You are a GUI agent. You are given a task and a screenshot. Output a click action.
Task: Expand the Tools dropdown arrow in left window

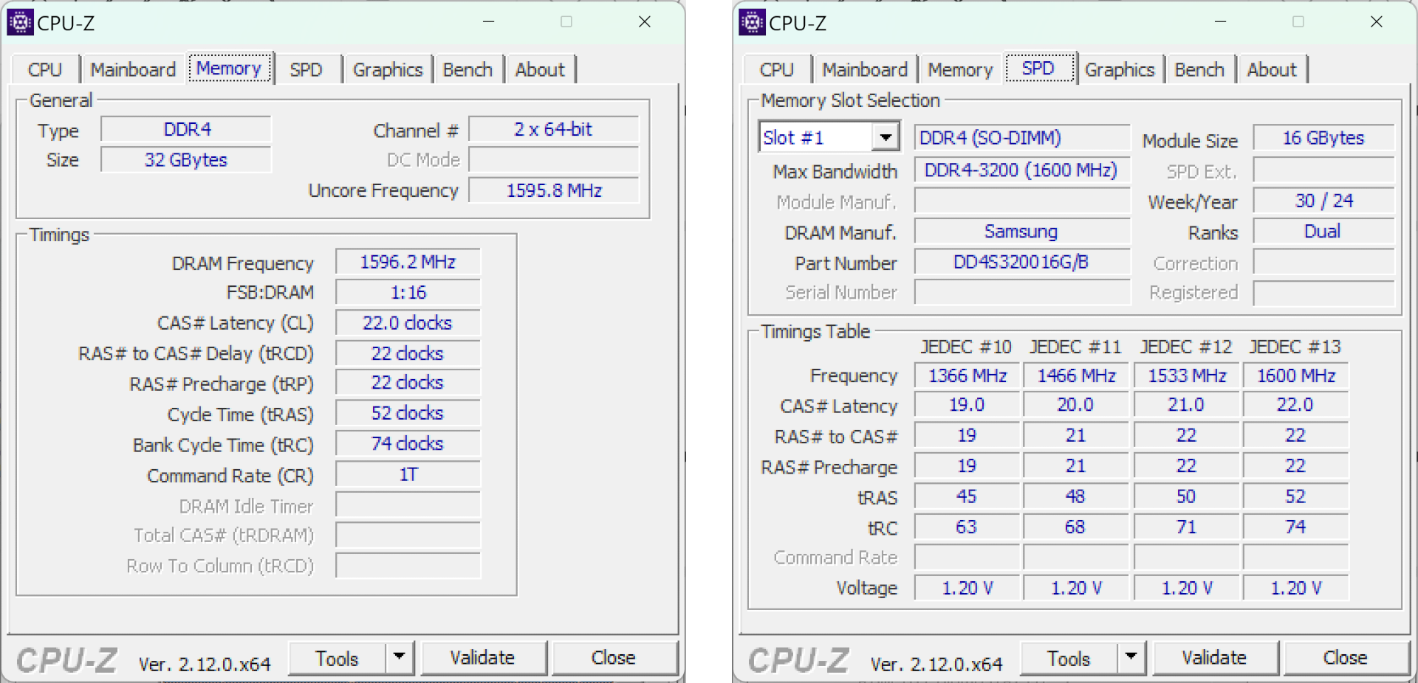tap(399, 656)
